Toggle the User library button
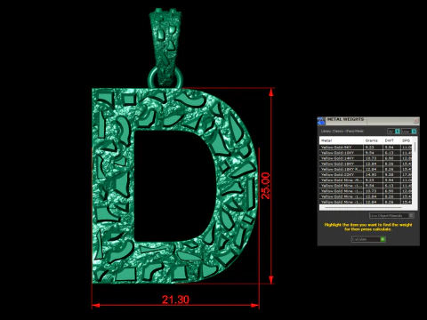This screenshot has width=427, height=320. (408, 132)
